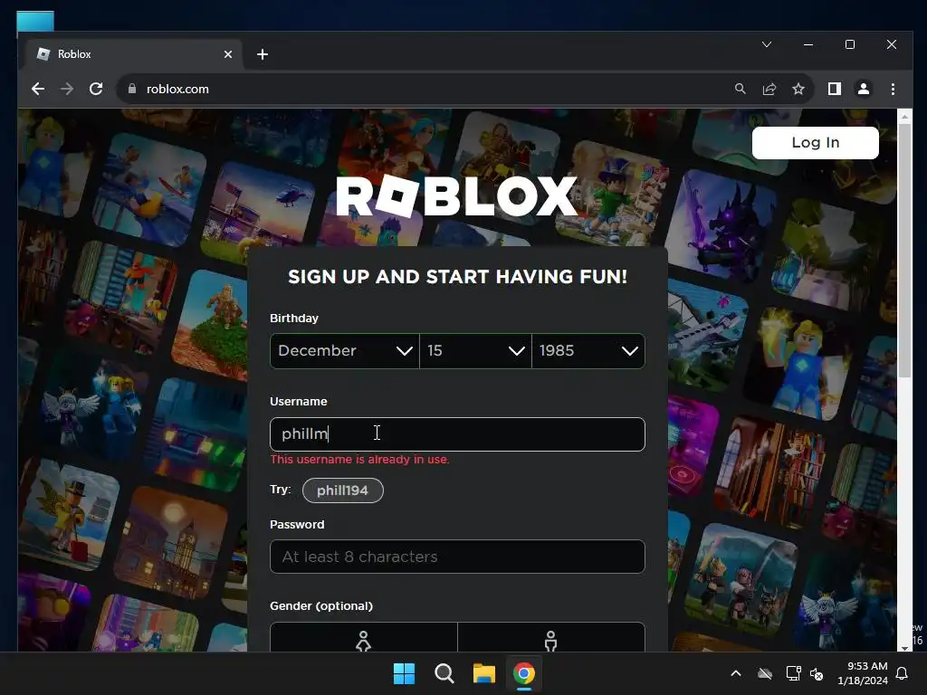Open the birthday month dropdown December

pyautogui.click(x=345, y=351)
